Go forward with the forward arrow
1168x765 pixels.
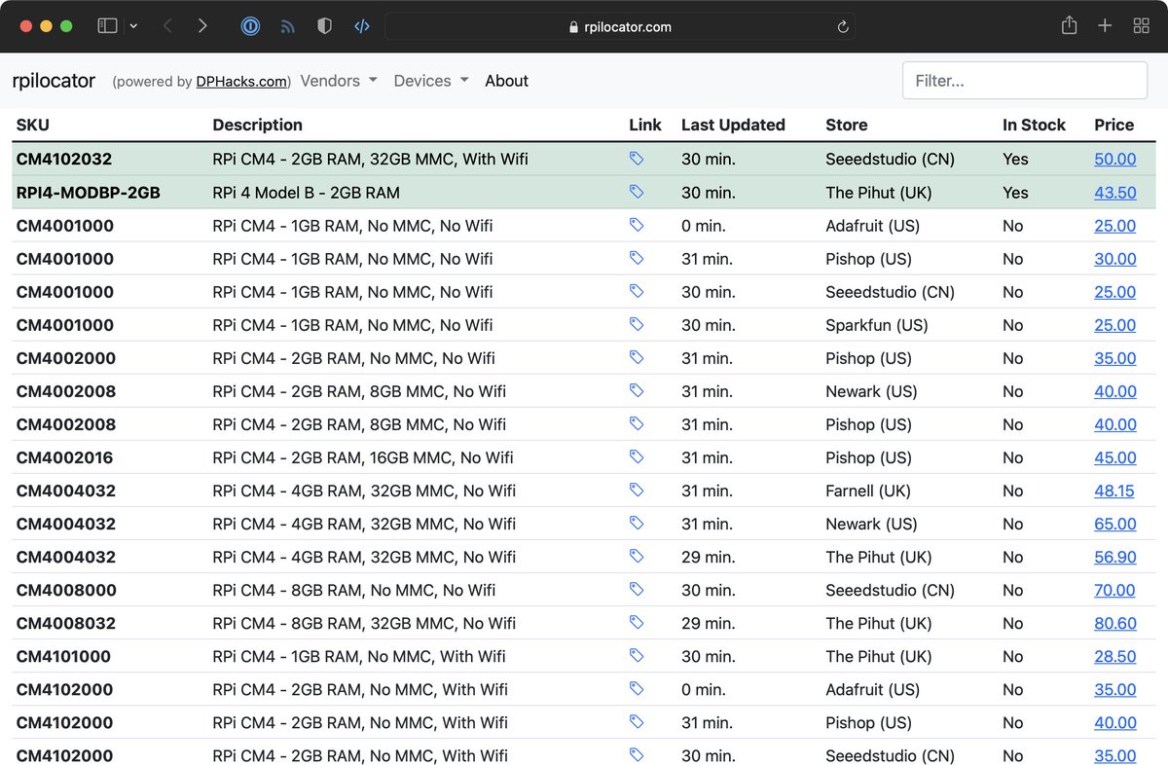(202, 26)
